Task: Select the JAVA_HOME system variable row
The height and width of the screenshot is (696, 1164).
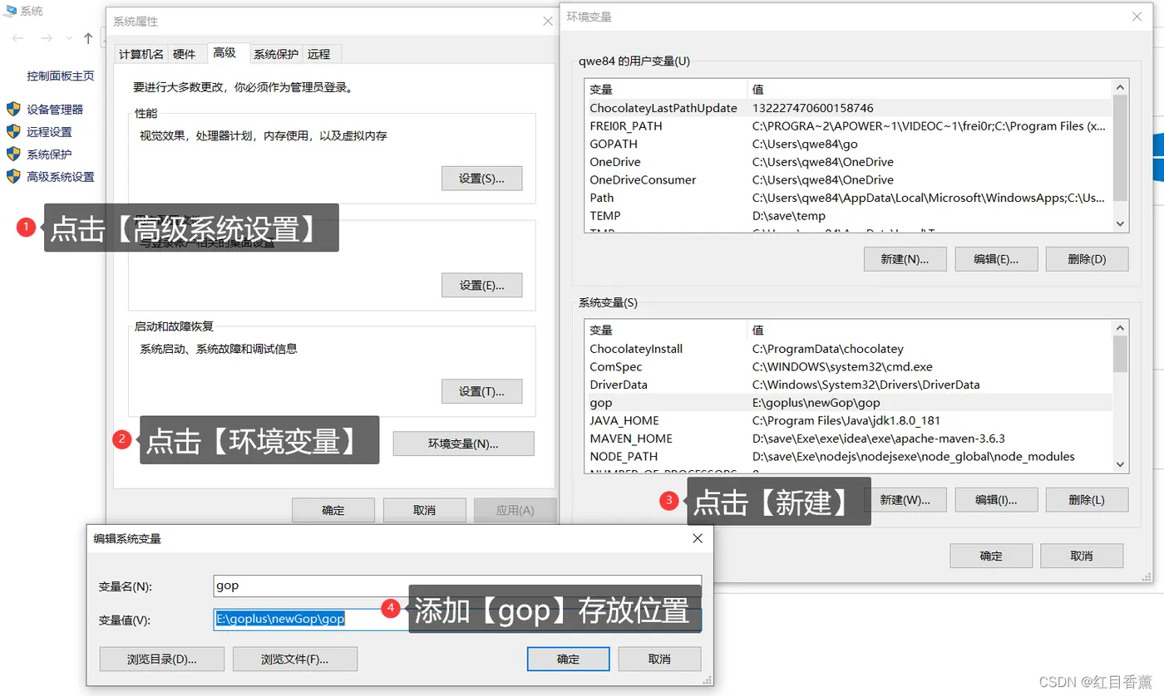Action: click(848, 420)
